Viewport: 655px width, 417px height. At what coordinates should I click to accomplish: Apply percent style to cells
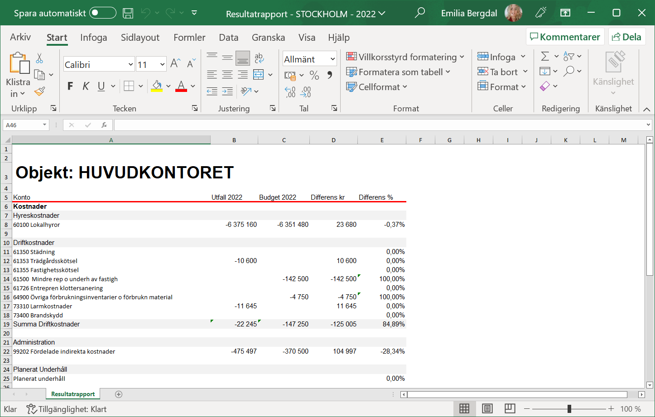(314, 75)
